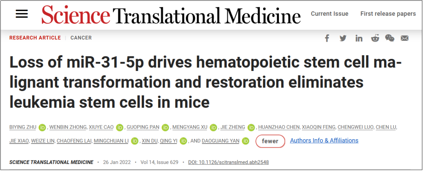Viewport: 423px width, 171px height.
Task: Open Current Issue menu item
Action: (x=329, y=14)
